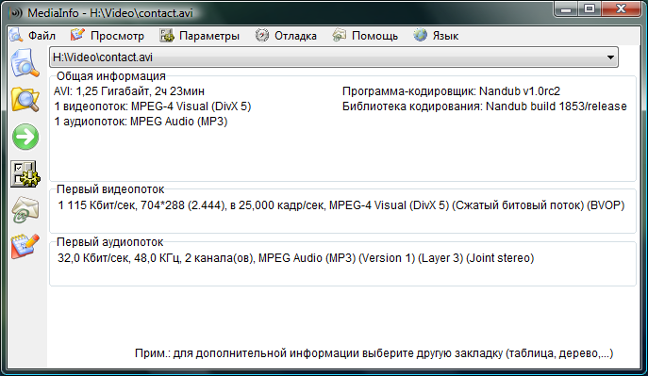Click the 1 115 Кбит/сек video stream line
The width and height of the screenshot is (648, 376).
pos(341,205)
